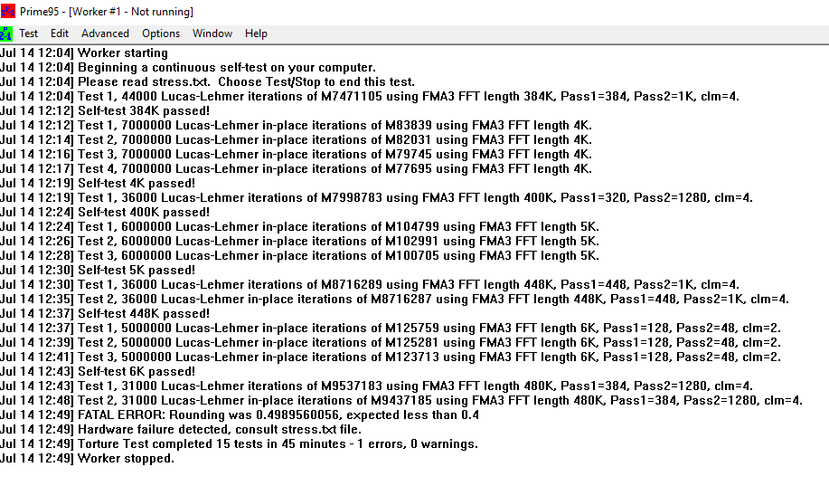Open the Test menu

(29, 33)
